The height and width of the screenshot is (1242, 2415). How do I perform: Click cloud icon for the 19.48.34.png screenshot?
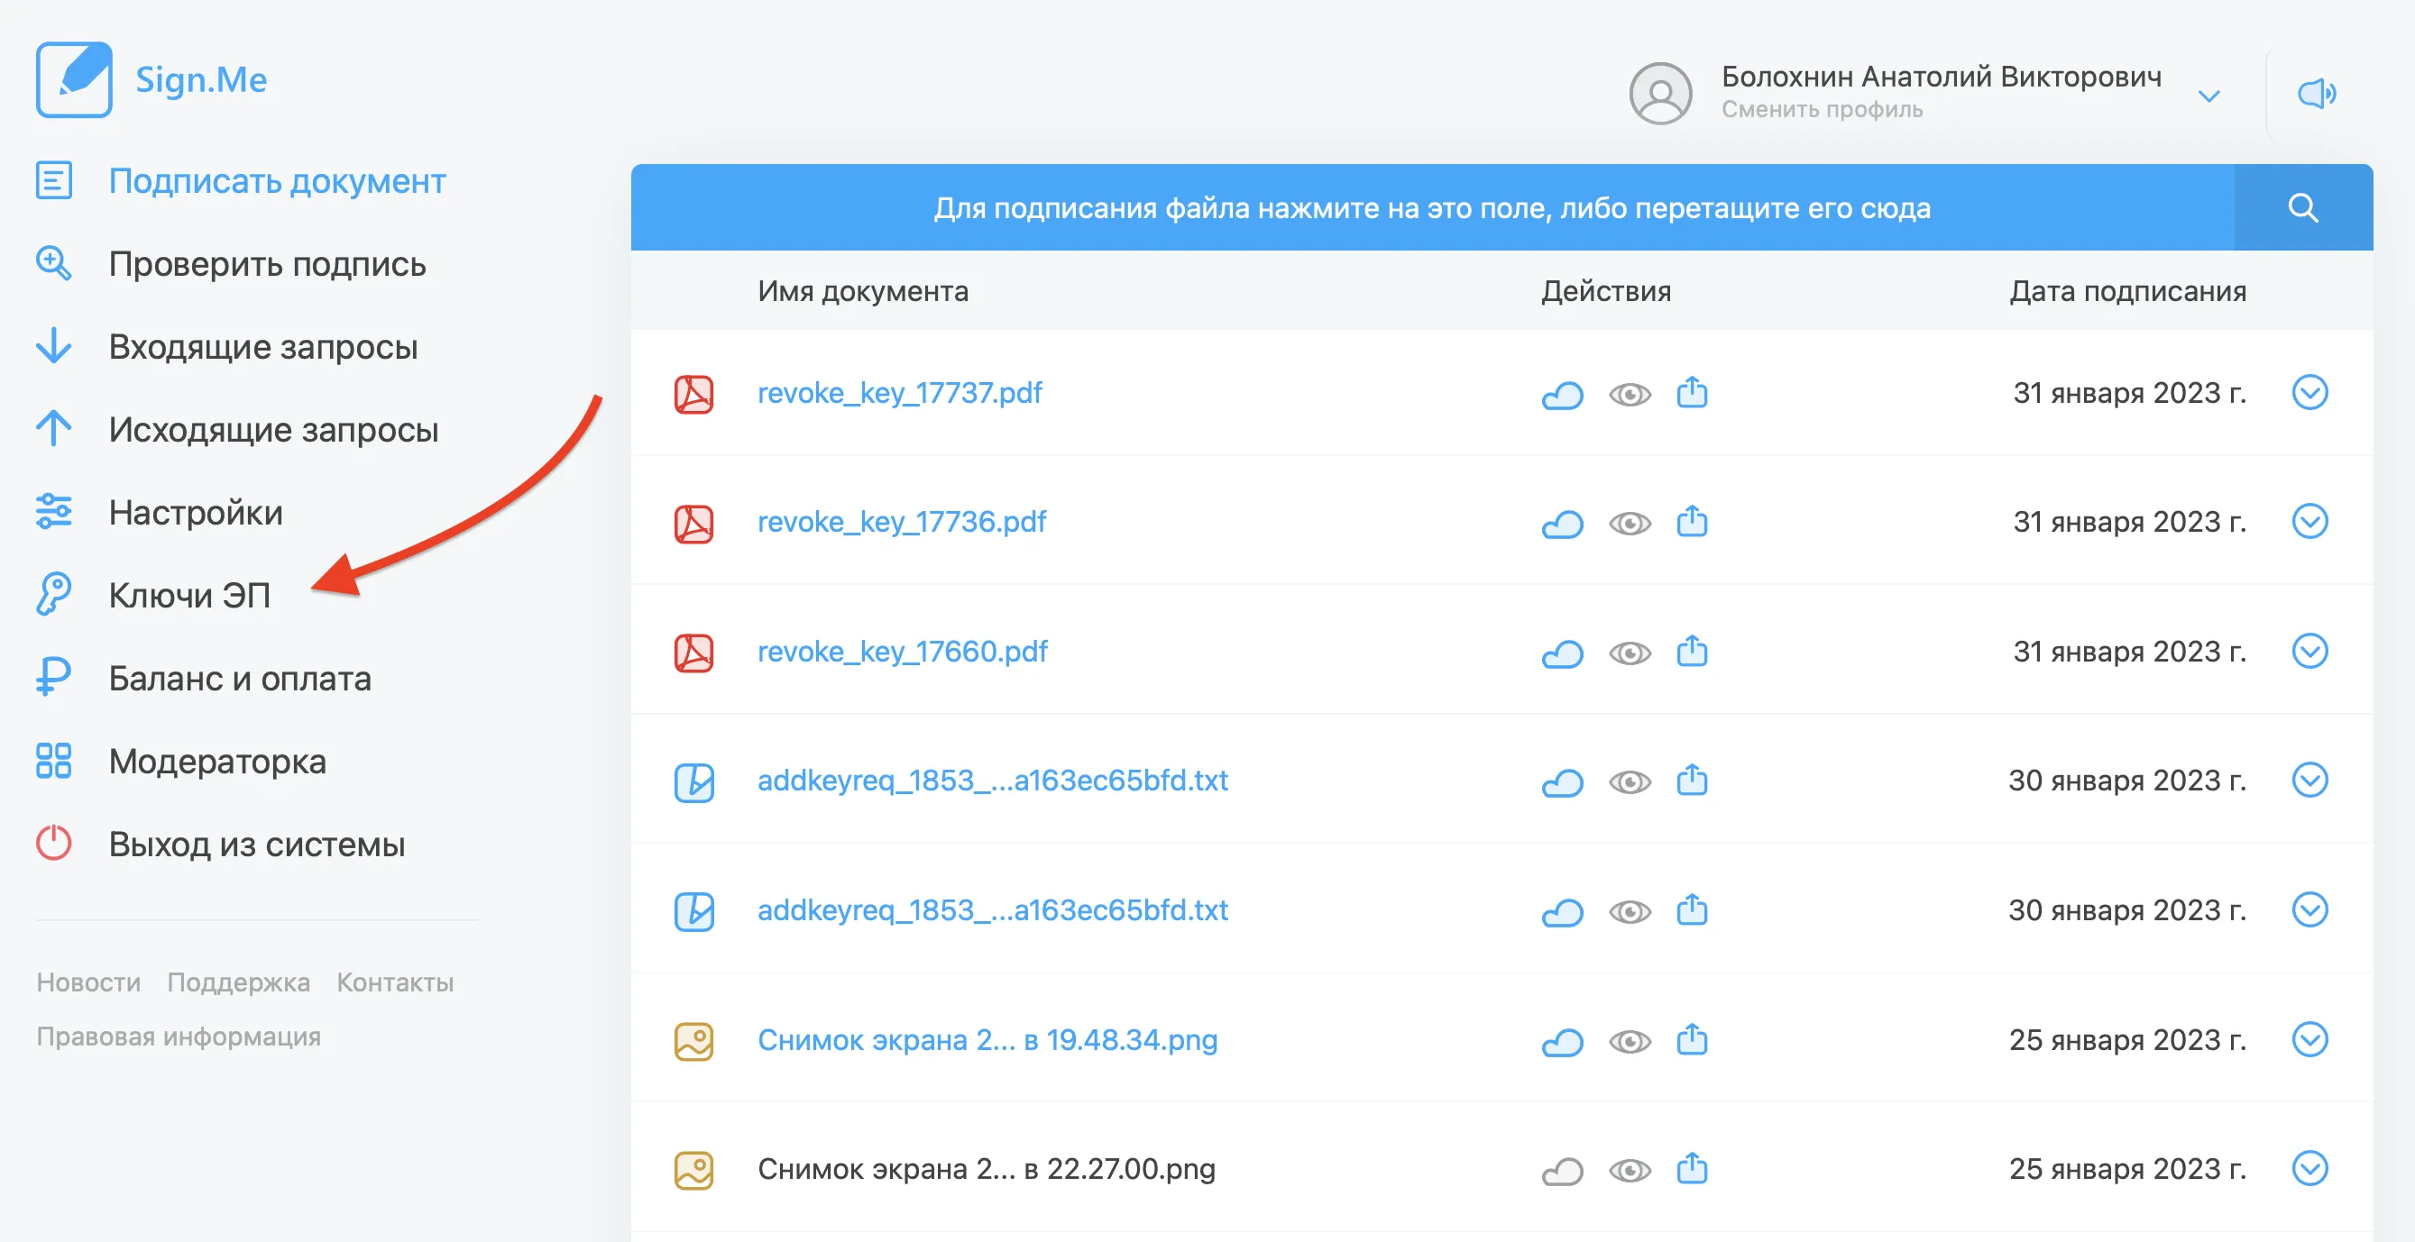[1562, 1042]
